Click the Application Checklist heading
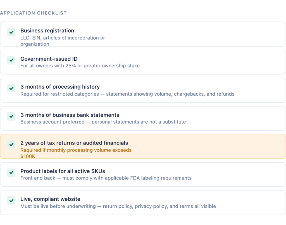286x225 pixels. point(34,13)
